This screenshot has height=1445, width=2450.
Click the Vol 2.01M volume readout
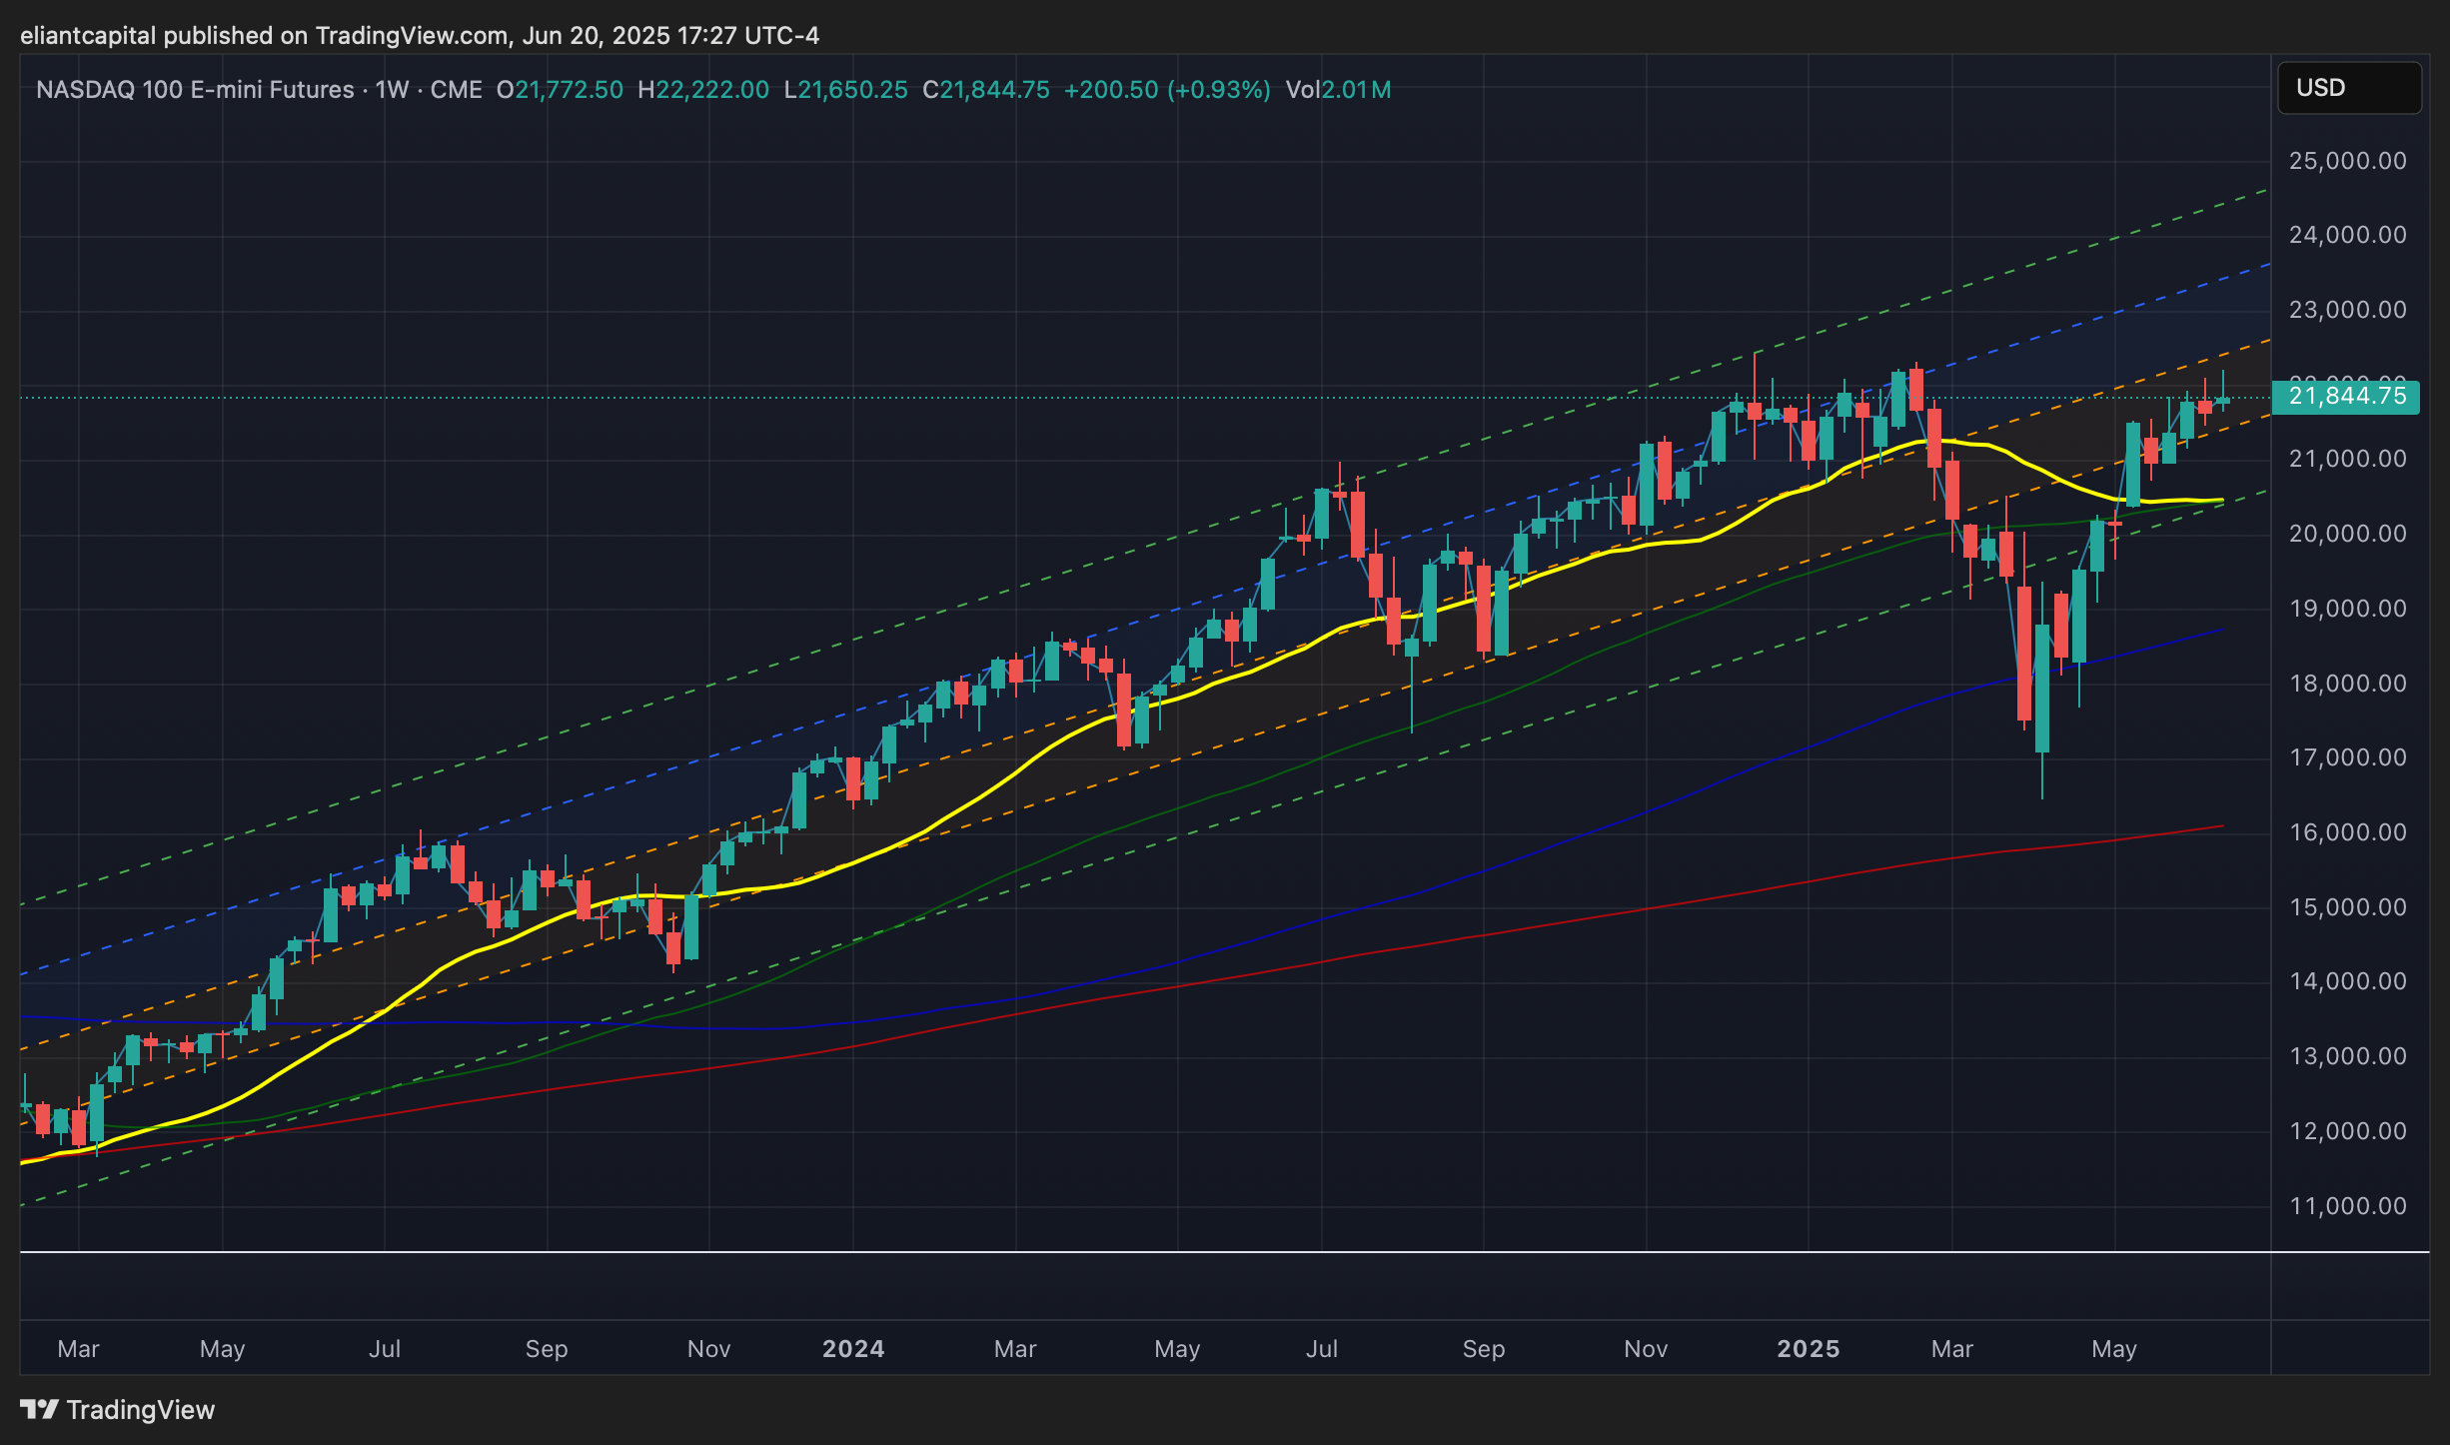point(1338,90)
